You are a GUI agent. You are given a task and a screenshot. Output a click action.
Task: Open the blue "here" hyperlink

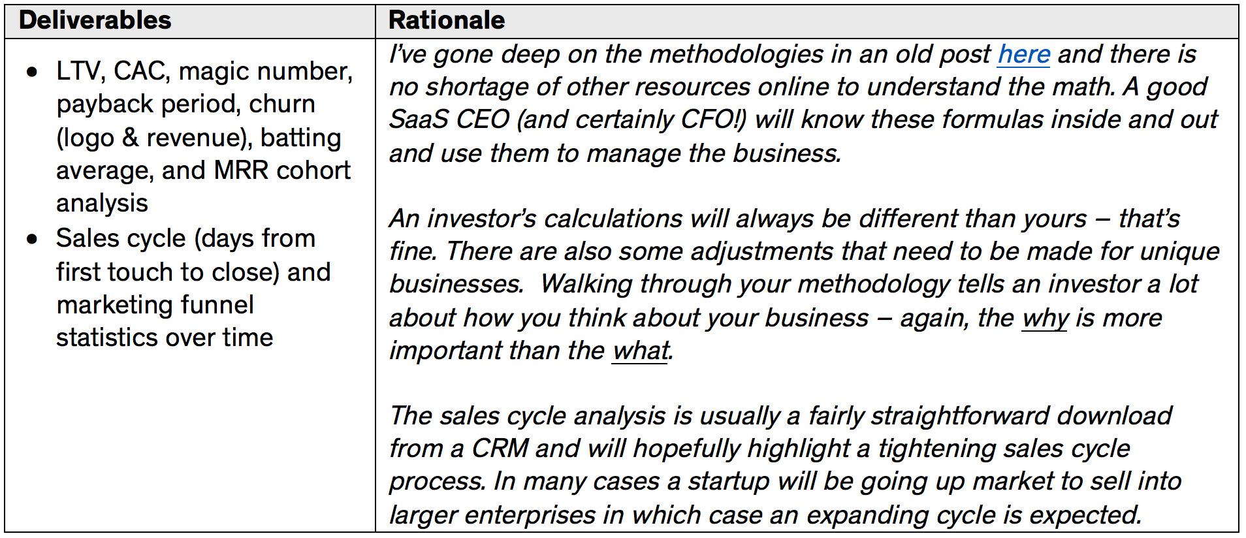(x=1023, y=55)
